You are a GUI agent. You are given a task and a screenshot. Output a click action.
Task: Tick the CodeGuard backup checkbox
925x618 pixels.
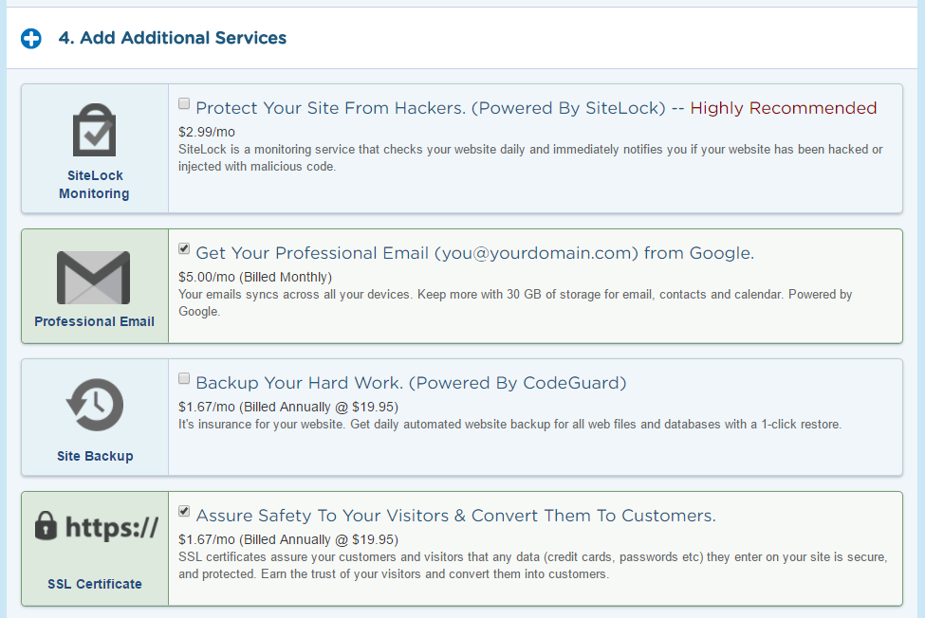point(184,378)
